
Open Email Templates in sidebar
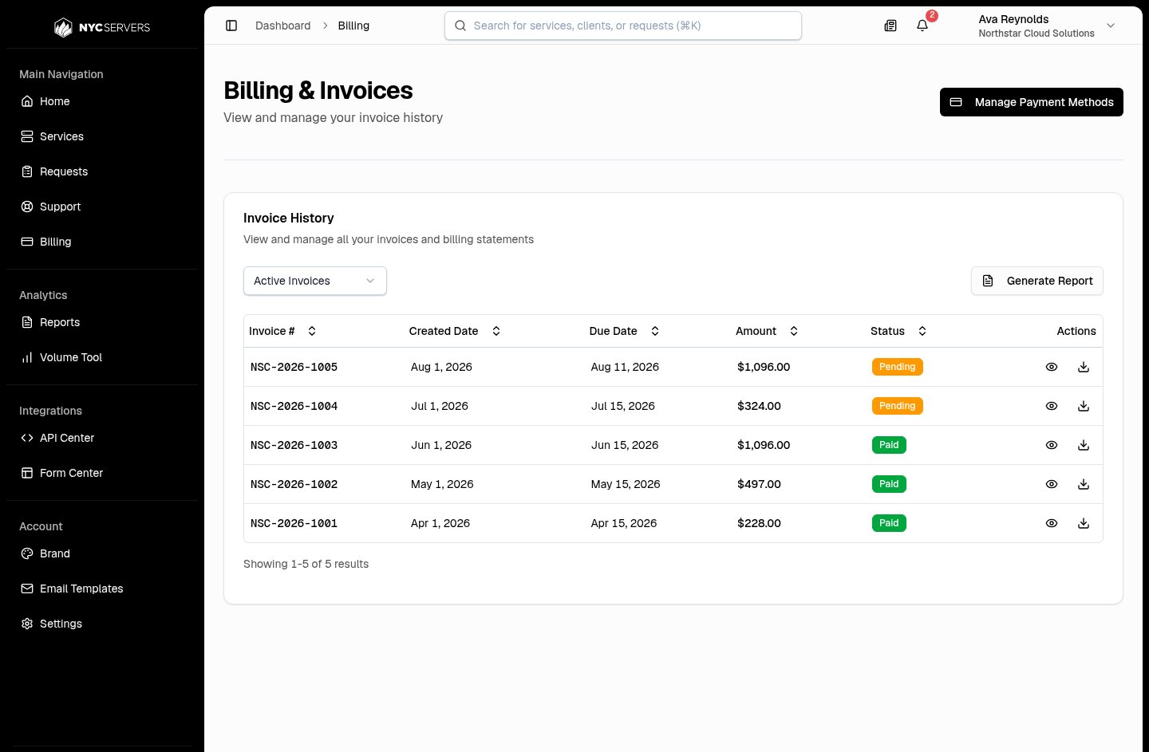click(102, 589)
